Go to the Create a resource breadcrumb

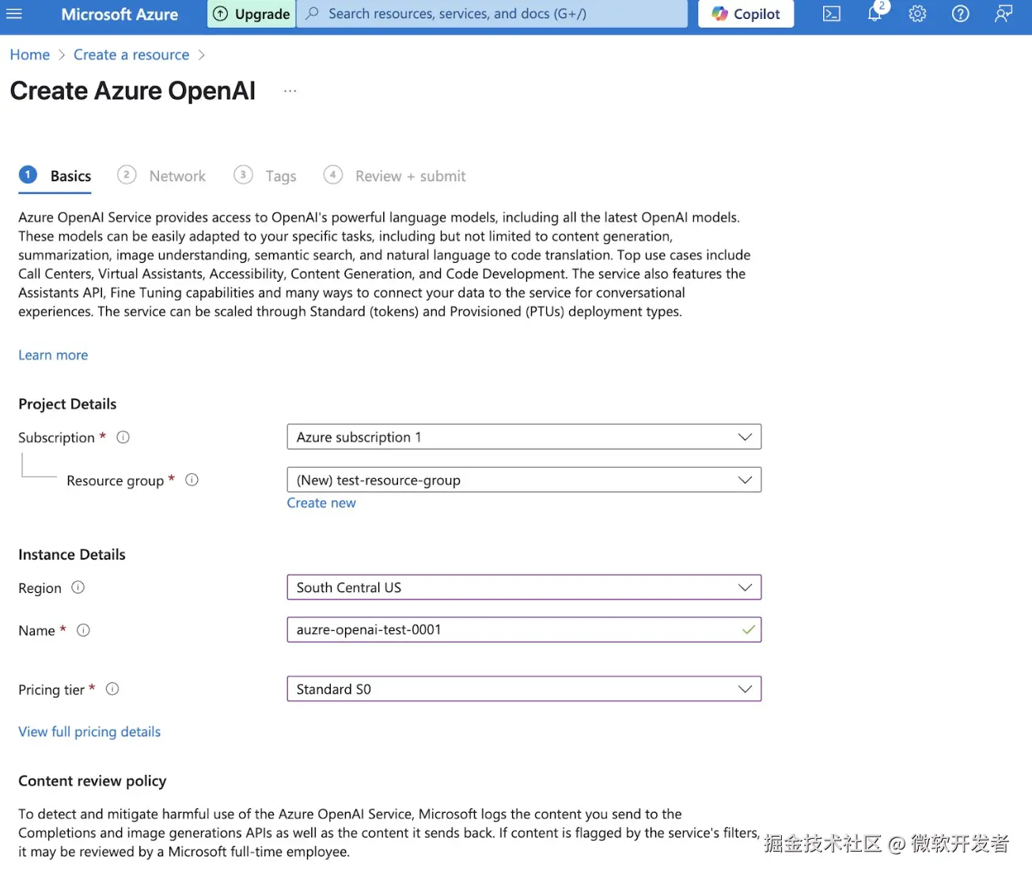[131, 55]
